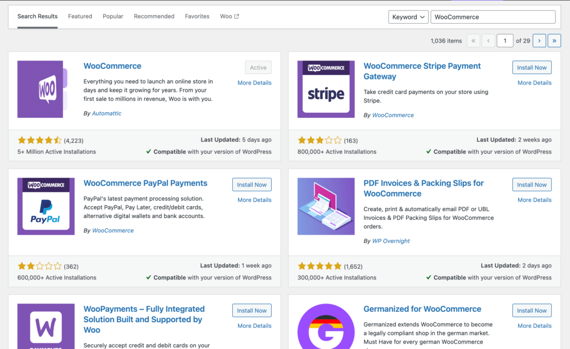View More Details for WooPayments
Viewport: 570px width, 349px height.
pyautogui.click(x=254, y=326)
